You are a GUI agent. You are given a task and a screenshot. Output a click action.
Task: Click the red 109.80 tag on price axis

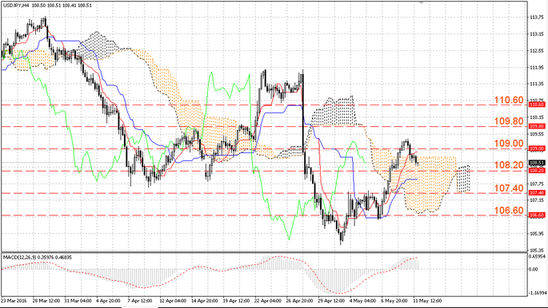coord(537,126)
